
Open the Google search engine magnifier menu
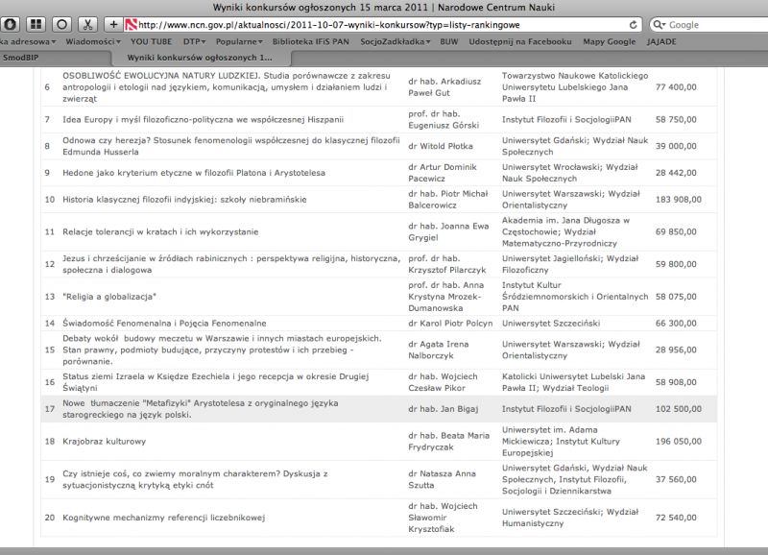click(x=660, y=25)
